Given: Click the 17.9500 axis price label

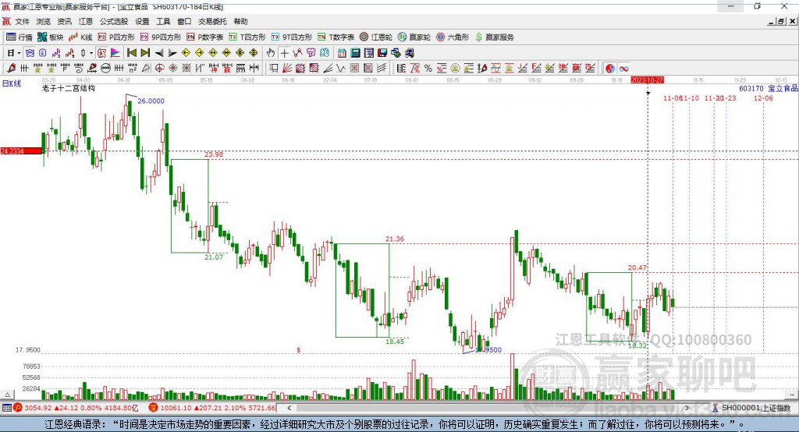Looking at the screenshot, I should [x=28, y=350].
